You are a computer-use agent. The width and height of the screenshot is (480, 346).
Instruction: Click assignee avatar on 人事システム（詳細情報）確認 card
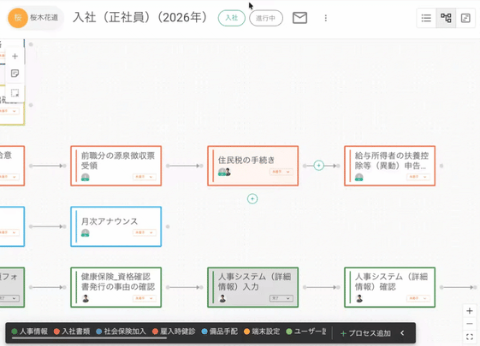[x=359, y=298]
